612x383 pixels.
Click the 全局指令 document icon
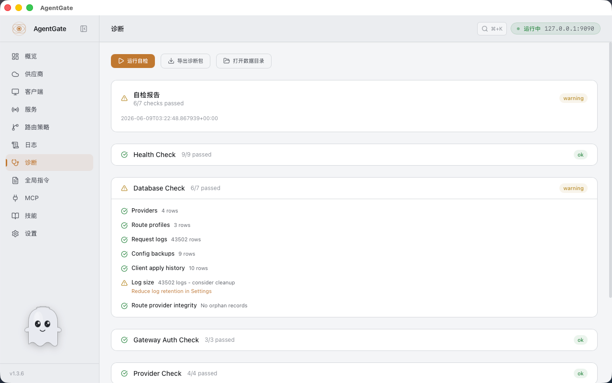click(x=15, y=180)
